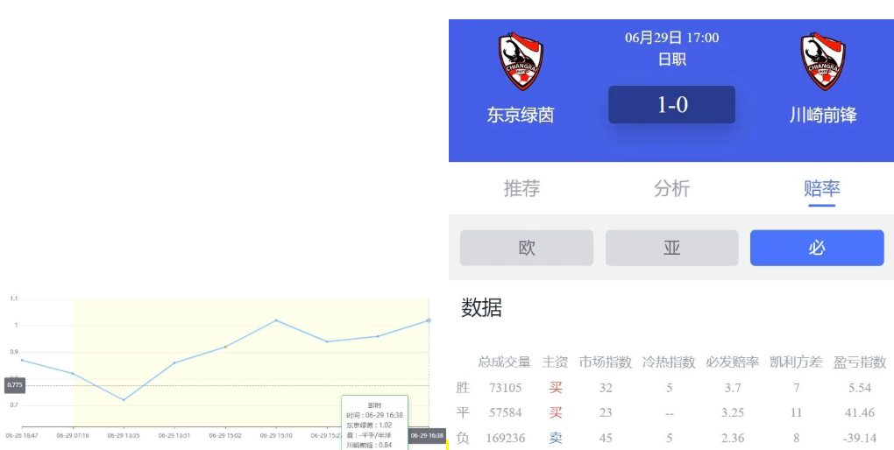Screen dimensions: 894x450
Task: Click the 川崎前锋 team name
Action: (822, 115)
